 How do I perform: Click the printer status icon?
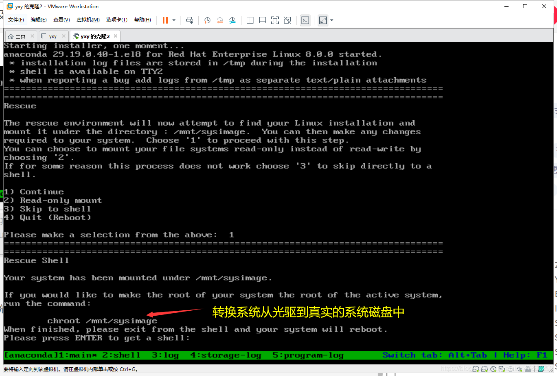pyautogui.click(x=511, y=369)
